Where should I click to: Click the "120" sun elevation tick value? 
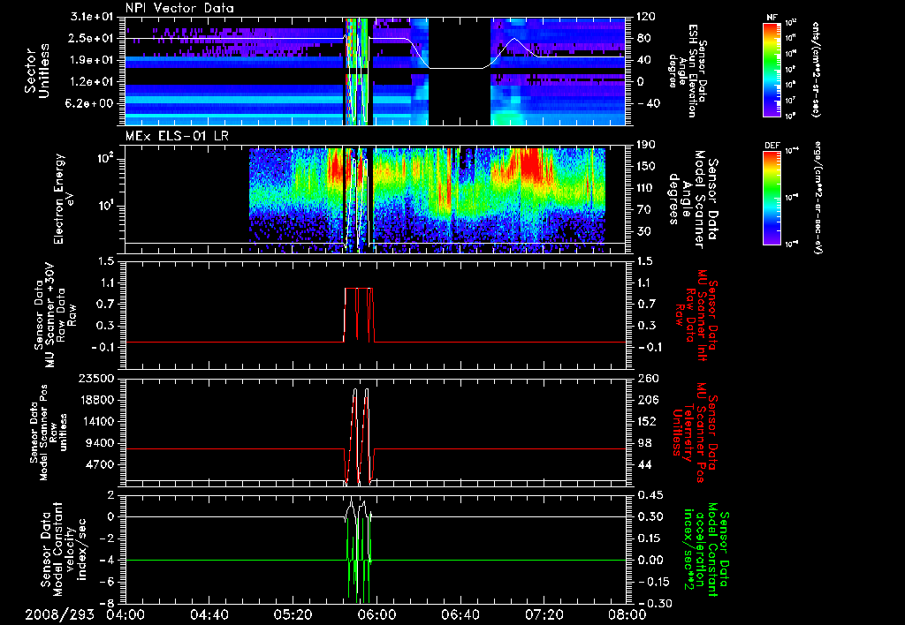646,17
